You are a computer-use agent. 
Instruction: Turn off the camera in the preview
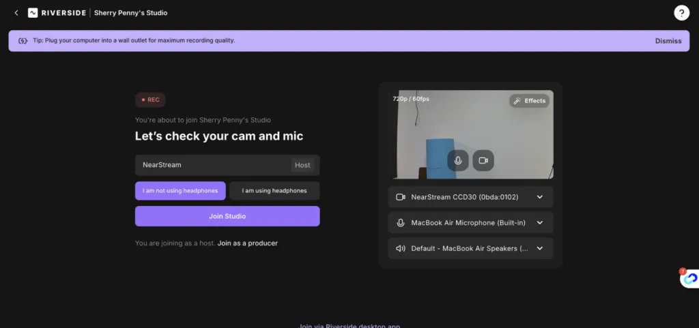[483, 160]
